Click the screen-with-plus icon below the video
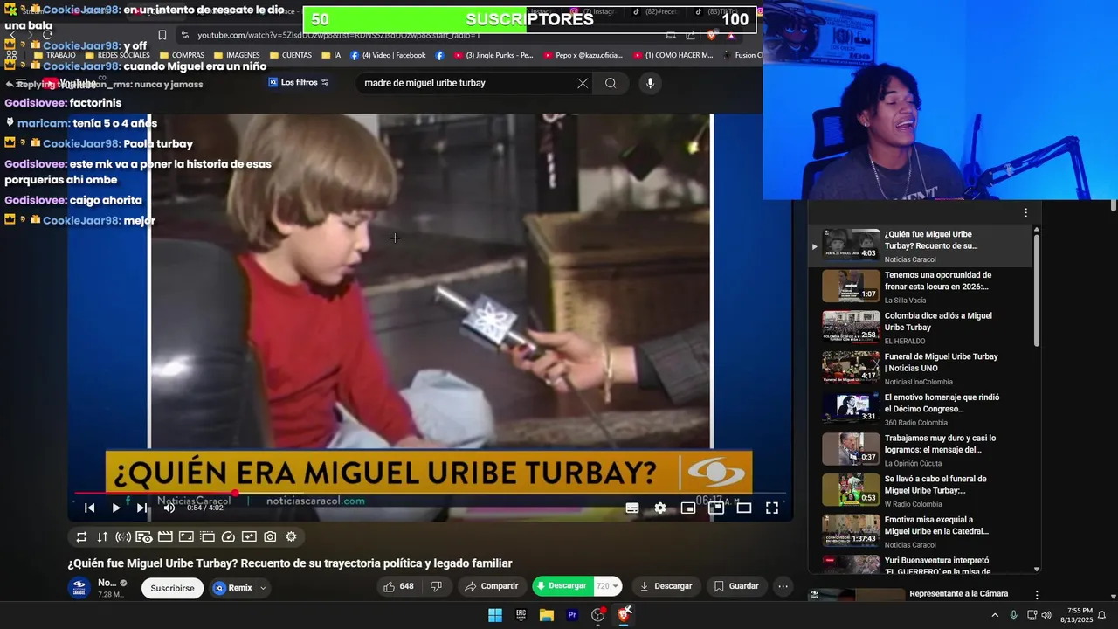 [249, 536]
